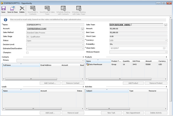Click the Delete icon in the toolbar
173x116 pixels.
click(22, 8)
